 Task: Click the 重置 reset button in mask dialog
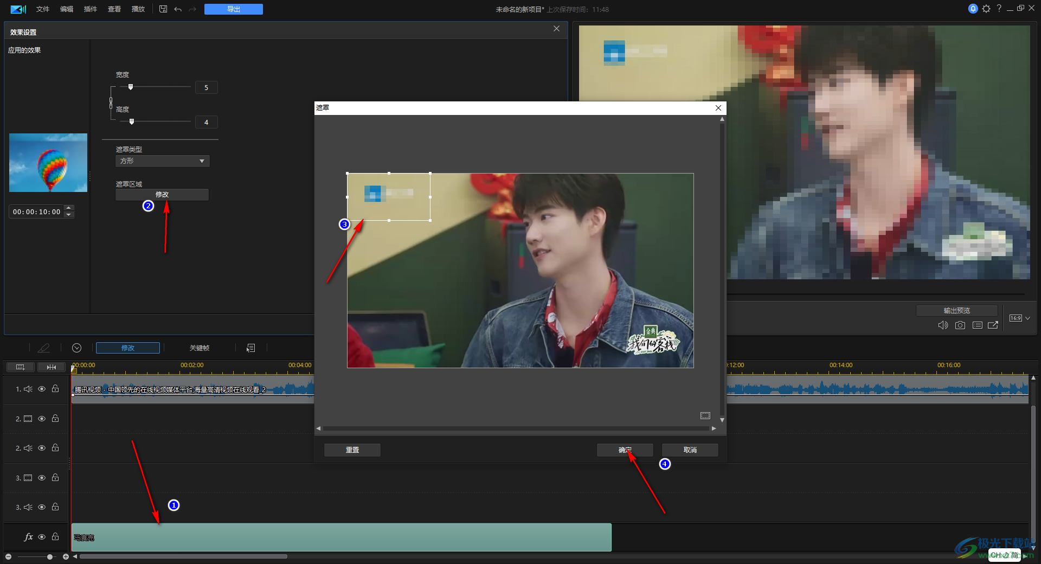click(x=352, y=450)
